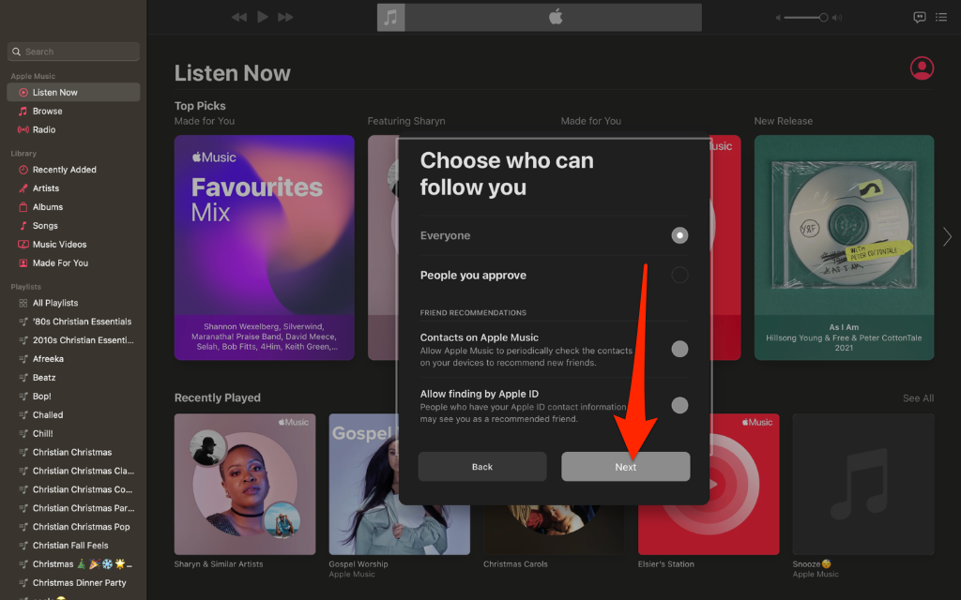Select the Everyone radio button

[679, 235]
